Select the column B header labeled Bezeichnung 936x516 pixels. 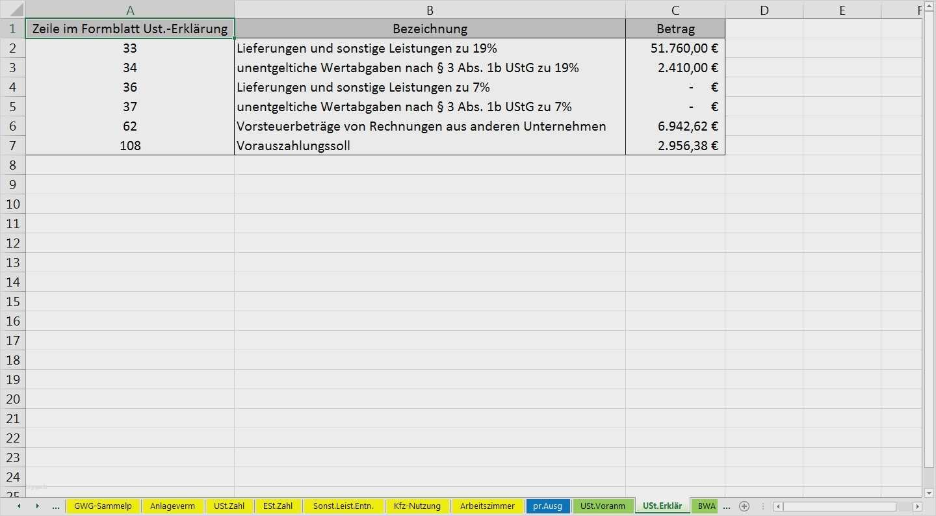[x=430, y=10]
